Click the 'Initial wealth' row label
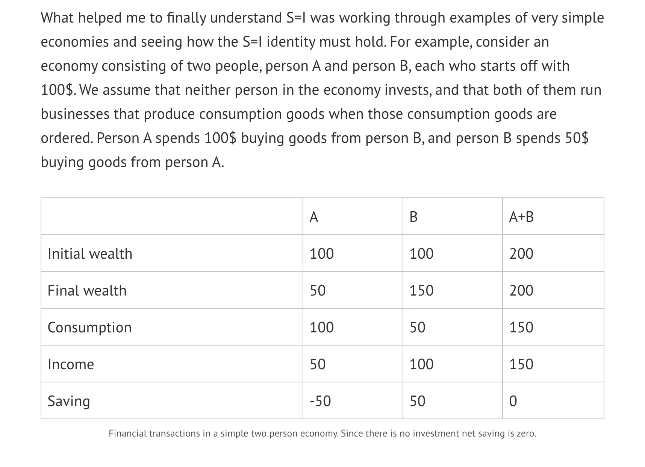 (x=90, y=254)
